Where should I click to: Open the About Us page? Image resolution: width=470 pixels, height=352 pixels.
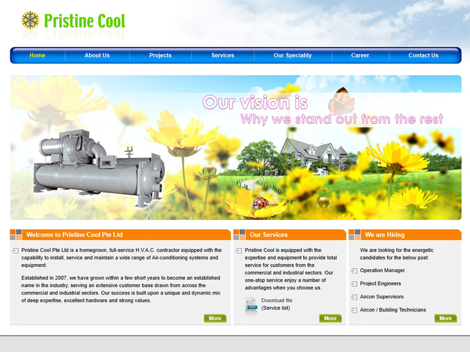pos(97,55)
